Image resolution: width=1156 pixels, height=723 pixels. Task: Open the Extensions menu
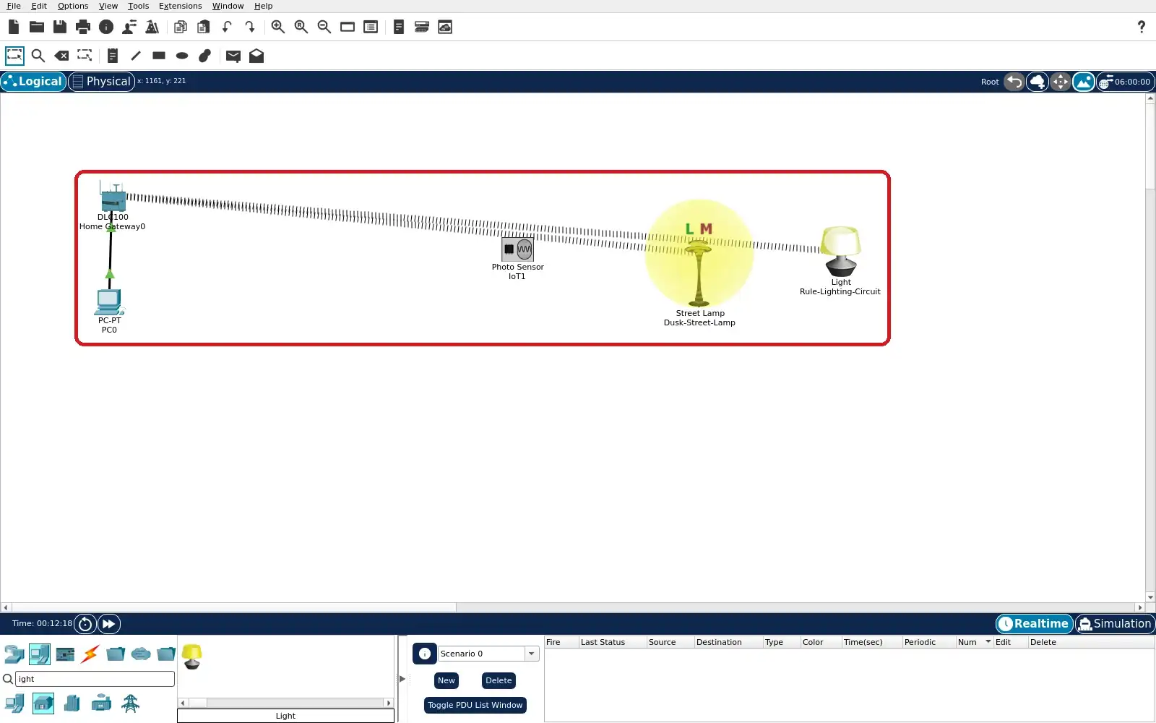[180, 6]
